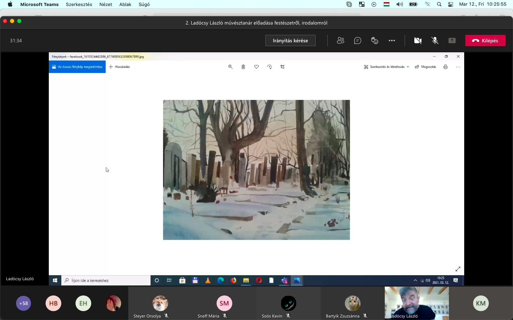Image resolution: width=513 pixels, height=320 pixels.
Task: Click Megosztás share button in Photos
Action: coord(425,67)
